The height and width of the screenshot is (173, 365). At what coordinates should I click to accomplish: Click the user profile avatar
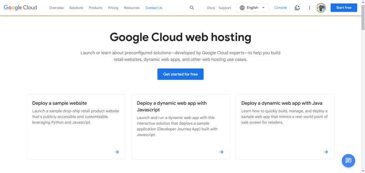coord(321,8)
